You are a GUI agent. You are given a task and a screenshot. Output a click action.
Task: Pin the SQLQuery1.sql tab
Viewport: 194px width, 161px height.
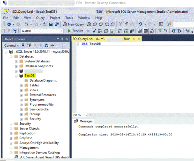pos(134,39)
